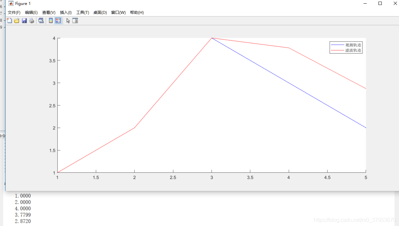Click the MATLAB logo in Figure 1 title bar
Image resolution: width=399 pixels, height=226 pixels.
11,3
